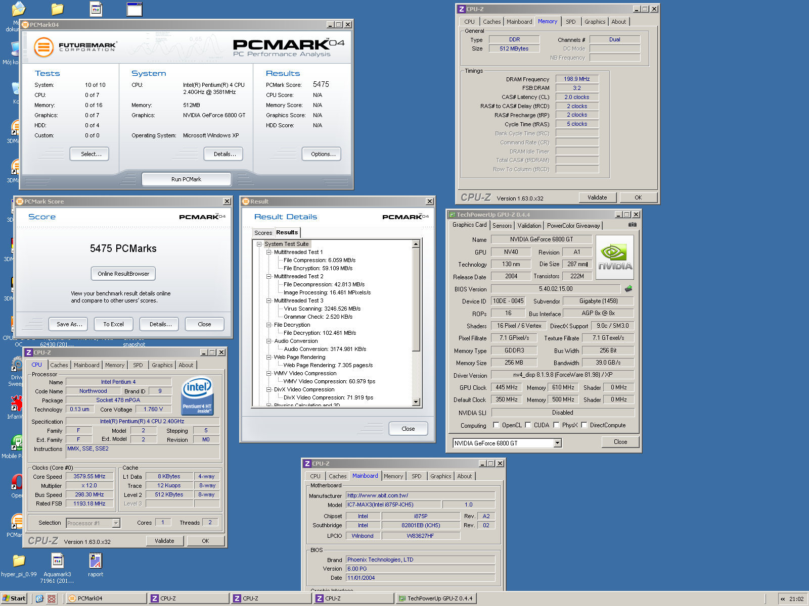Screen dimensions: 809x606
Task: Collapse the Audio Conversion node
Action: coord(269,341)
